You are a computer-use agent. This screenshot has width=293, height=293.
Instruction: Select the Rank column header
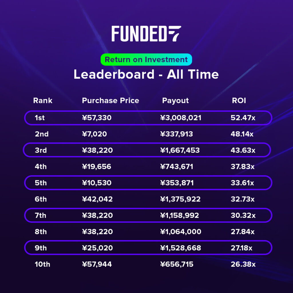coord(43,101)
